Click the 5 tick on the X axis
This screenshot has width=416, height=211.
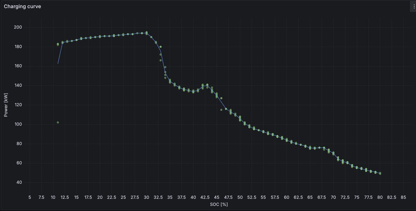(x=29, y=197)
